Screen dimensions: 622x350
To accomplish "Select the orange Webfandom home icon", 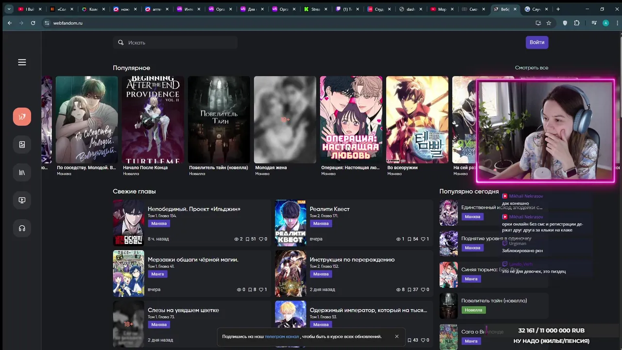I will pos(22,117).
